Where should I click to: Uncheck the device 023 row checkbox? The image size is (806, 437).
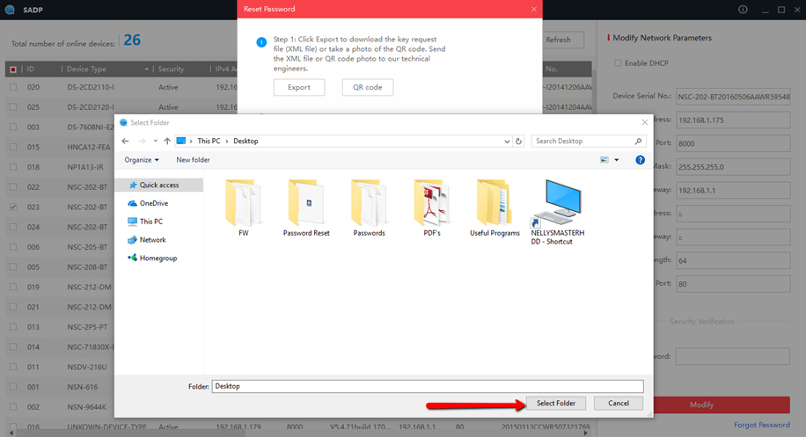12,208
